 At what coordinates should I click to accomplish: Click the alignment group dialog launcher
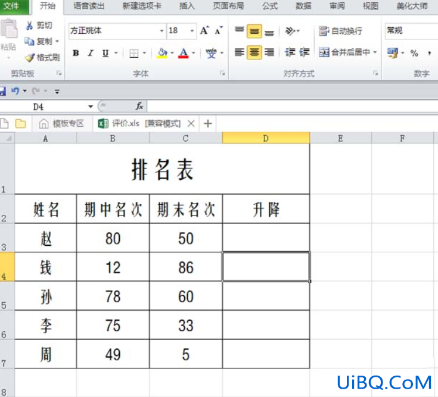point(375,73)
